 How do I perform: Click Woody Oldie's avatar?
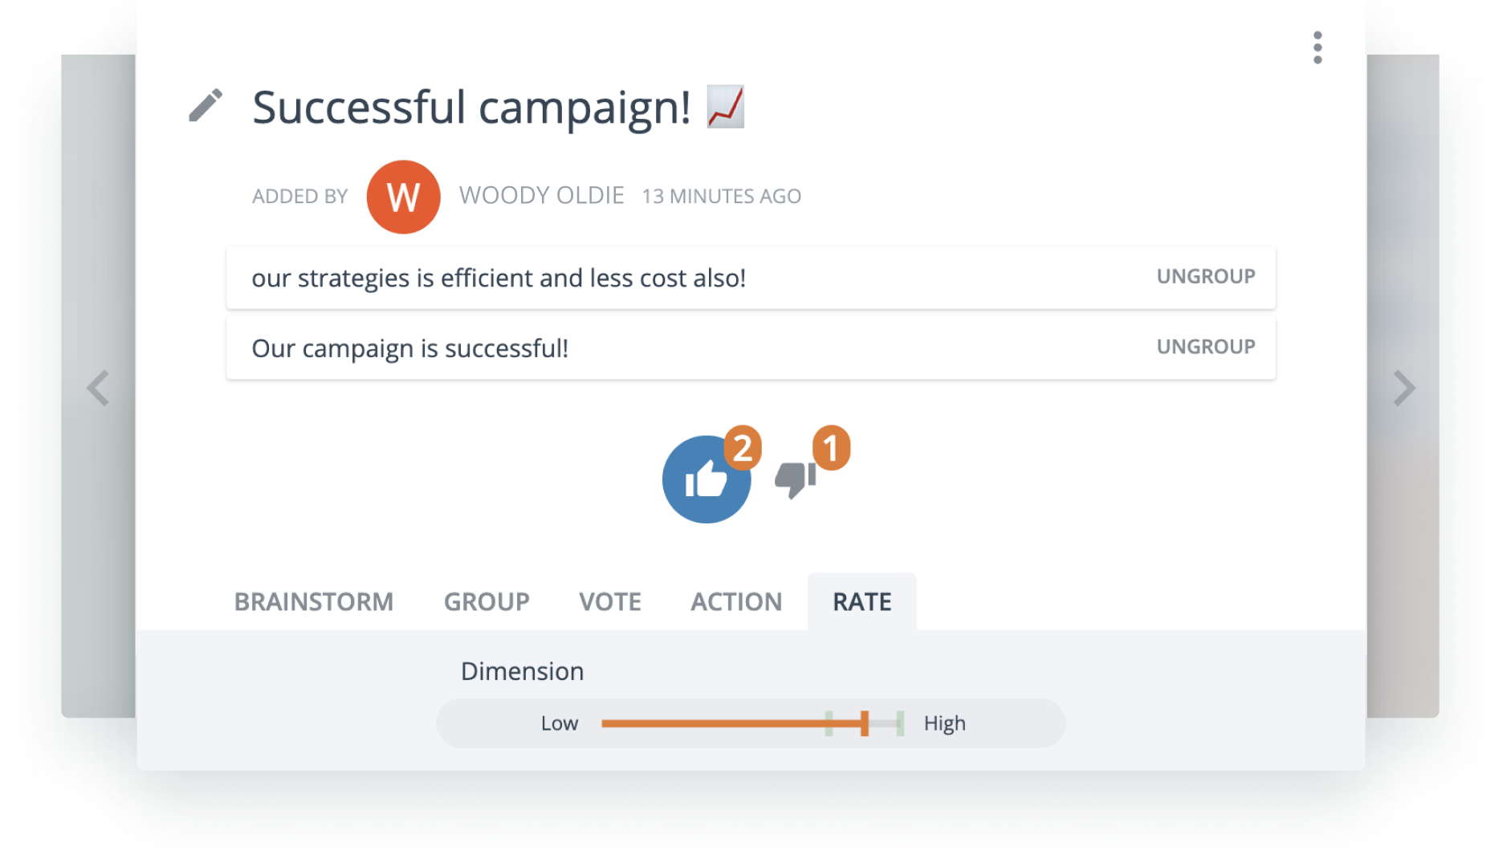(403, 196)
